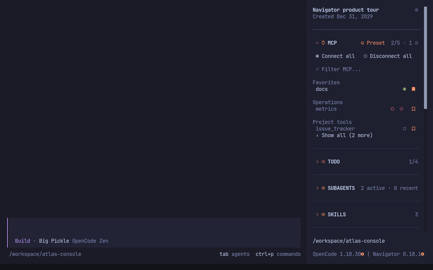
Task: Select the metrics server row
Action: pos(367,109)
